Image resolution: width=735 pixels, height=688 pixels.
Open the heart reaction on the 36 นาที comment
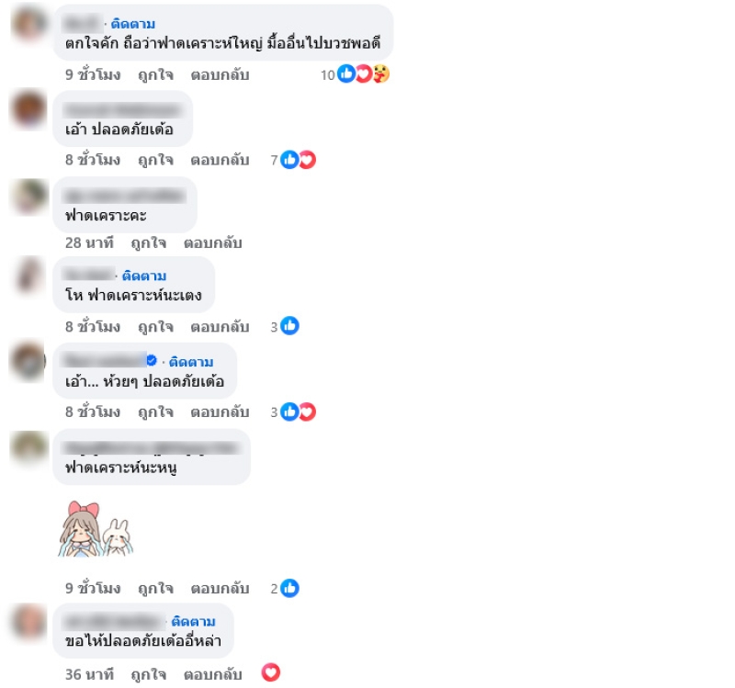click(270, 672)
